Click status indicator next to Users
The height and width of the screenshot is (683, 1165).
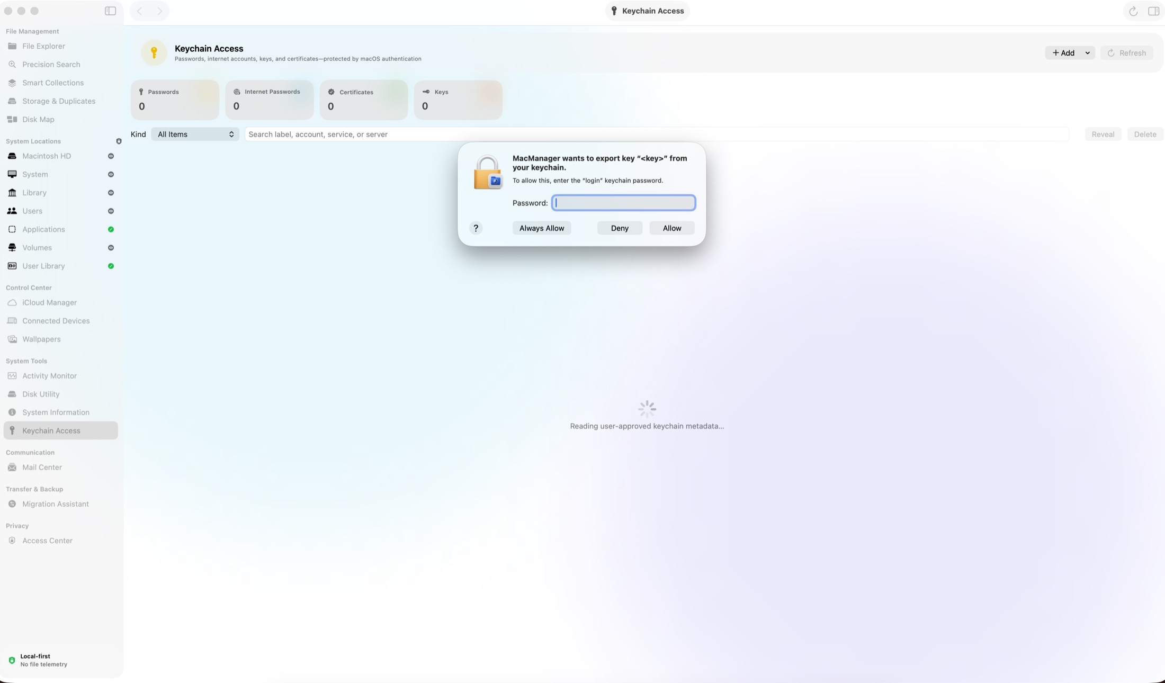pos(111,211)
